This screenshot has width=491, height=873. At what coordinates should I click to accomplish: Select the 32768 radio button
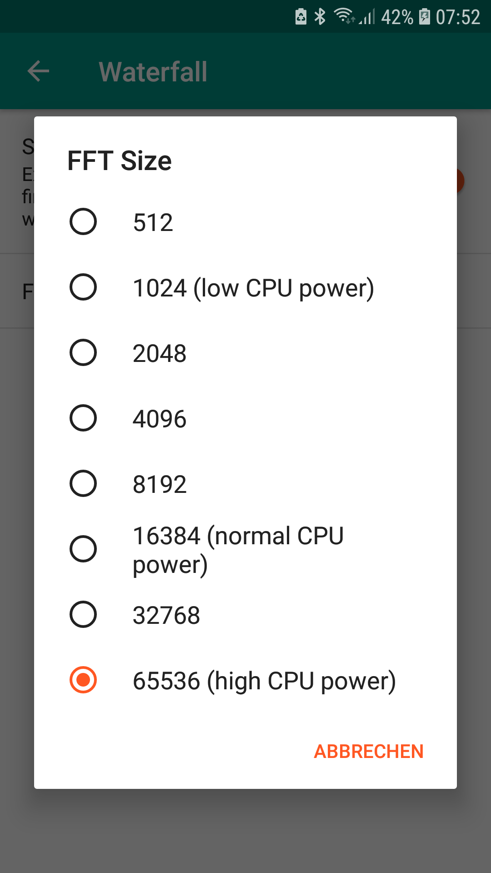[83, 615]
